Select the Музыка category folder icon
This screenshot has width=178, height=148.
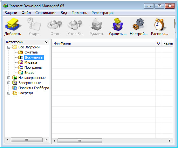tap(21, 62)
